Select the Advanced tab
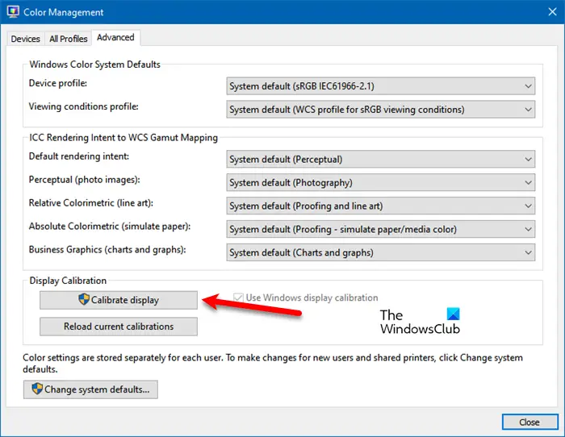Image resolution: width=565 pixels, height=437 pixels. point(115,37)
